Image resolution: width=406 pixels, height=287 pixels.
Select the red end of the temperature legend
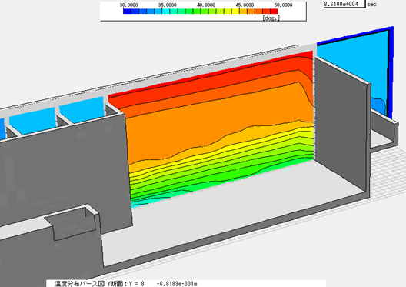pos(274,12)
